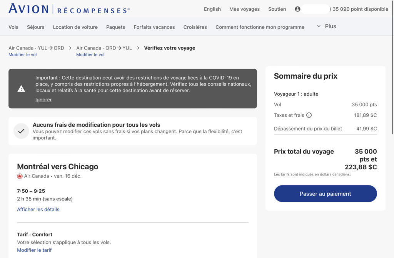Click Modifier le vol under ORD→YUL
The height and width of the screenshot is (258, 394).
tap(90, 55)
